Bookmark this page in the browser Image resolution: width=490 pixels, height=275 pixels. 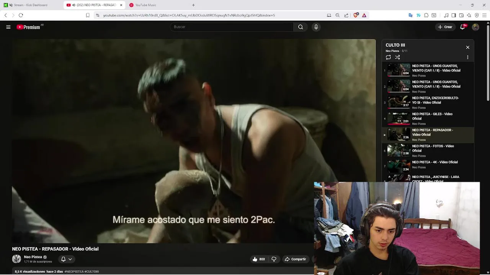88,15
